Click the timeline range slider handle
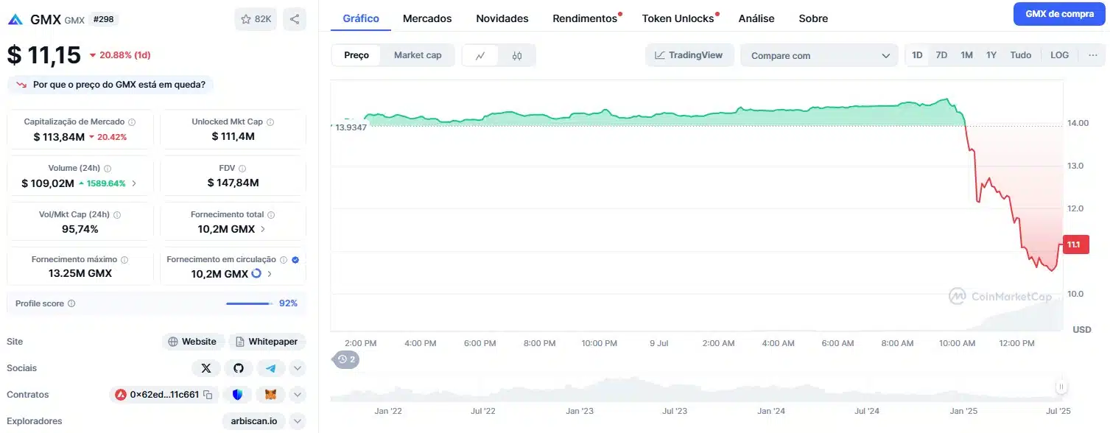 coord(1061,387)
